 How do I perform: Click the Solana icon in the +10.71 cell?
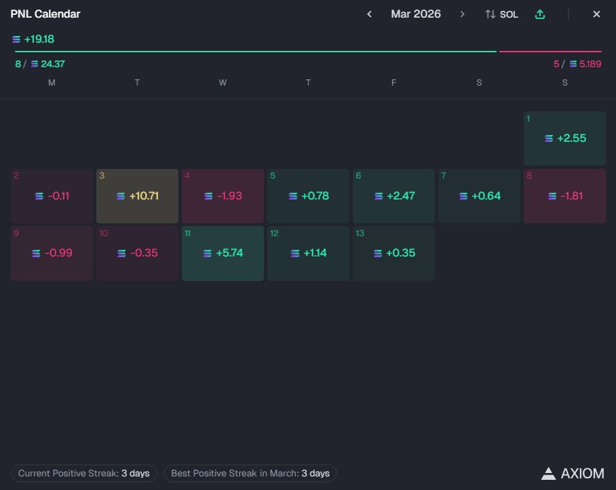[x=121, y=196]
